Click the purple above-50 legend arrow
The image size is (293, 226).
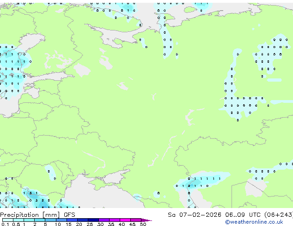click(x=146, y=220)
